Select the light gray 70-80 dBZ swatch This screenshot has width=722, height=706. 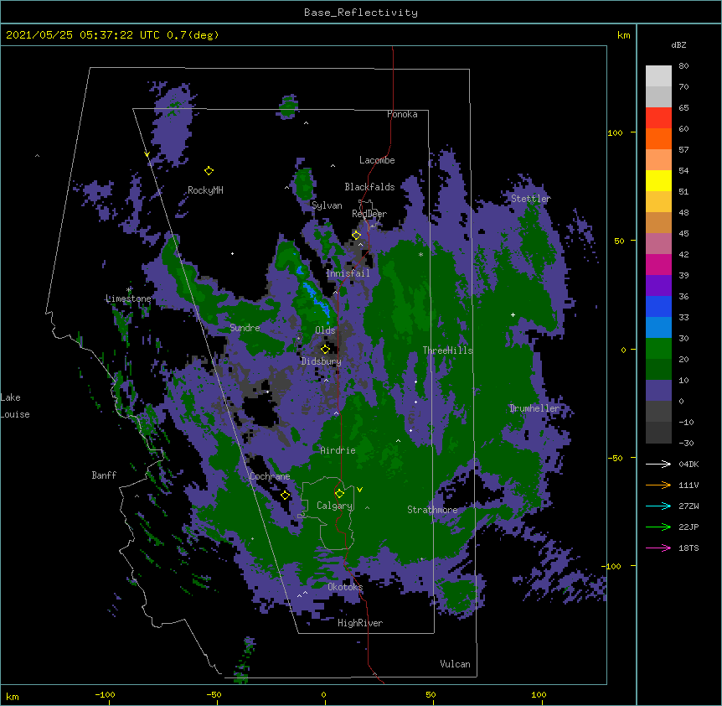658,76
